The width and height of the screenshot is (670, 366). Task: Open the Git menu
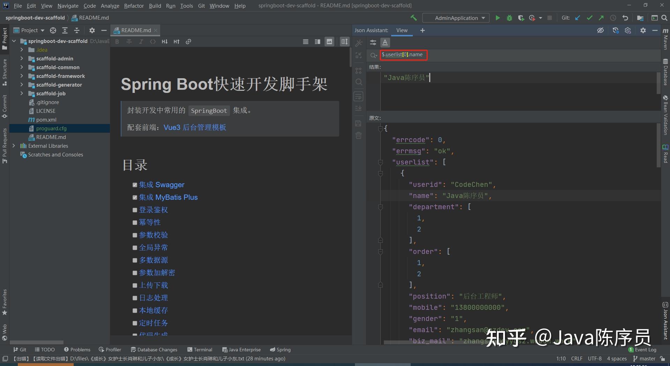click(x=201, y=6)
